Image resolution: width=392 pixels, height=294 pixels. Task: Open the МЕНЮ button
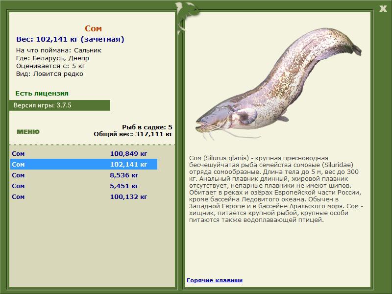click(28, 132)
